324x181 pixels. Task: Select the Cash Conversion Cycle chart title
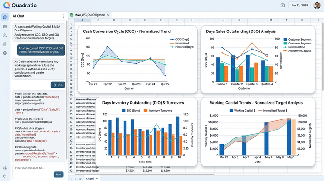(x=127, y=31)
